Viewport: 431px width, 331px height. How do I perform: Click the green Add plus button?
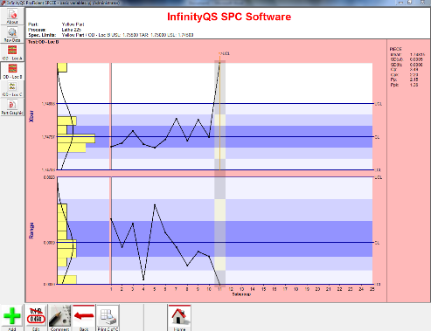(x=12, y=318)
